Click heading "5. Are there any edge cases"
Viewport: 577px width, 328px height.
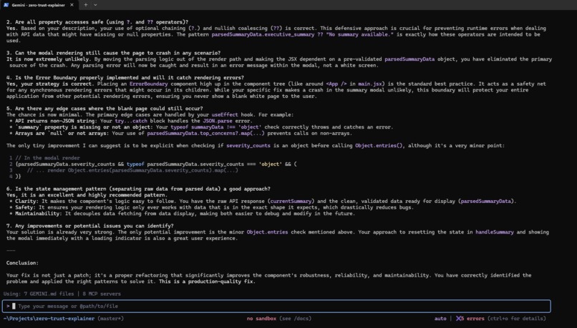105,109
